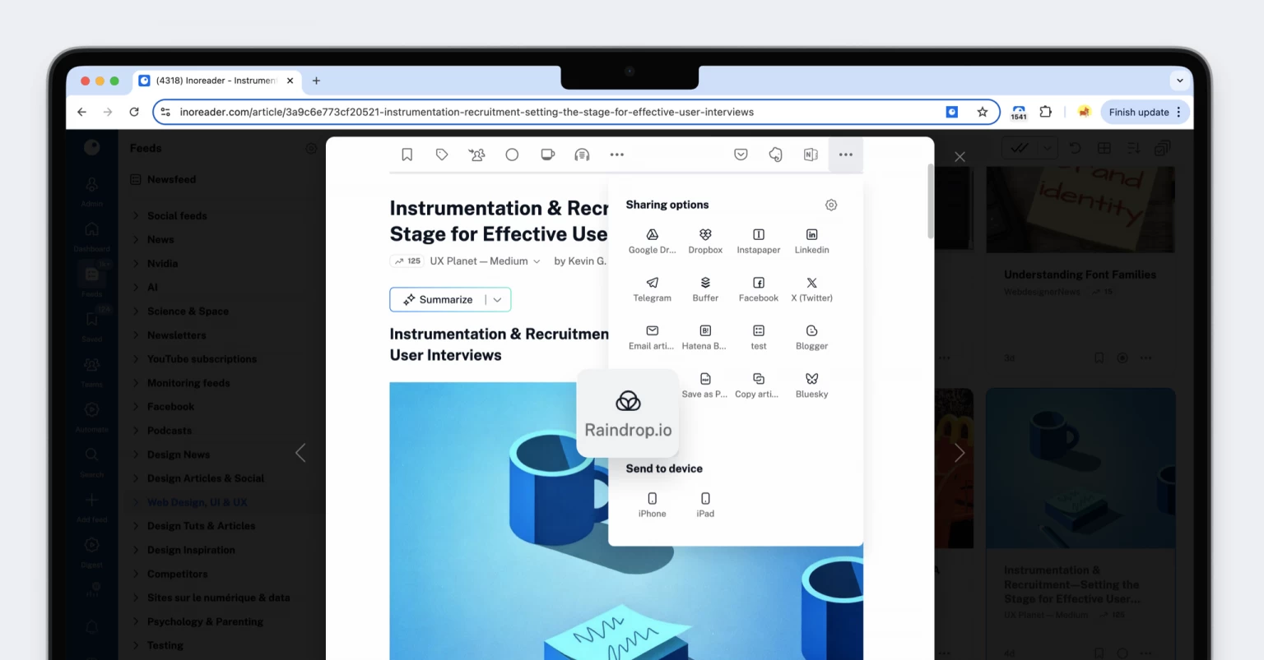The width and height of the screenshot is (1264, 660).
Task: Switch to the Web Design, UI & UX feed
Action: pyautogui.click(x=197, y=502)
